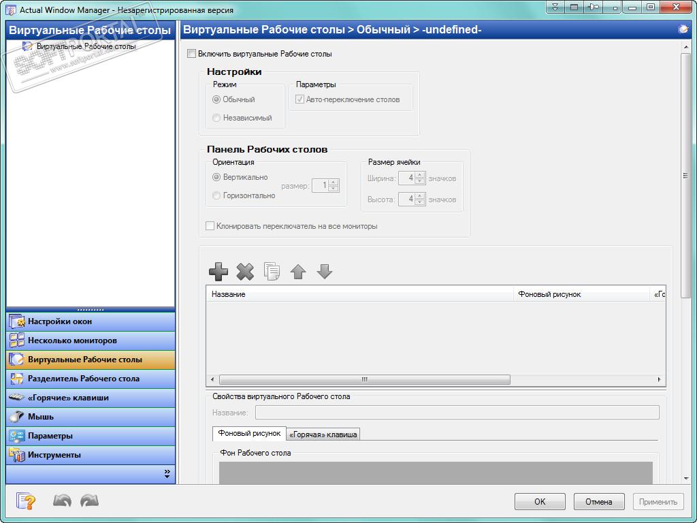Click the Hotkeys keyboard icon
This screenshot has width=697, height=523.
coord(17,397)
